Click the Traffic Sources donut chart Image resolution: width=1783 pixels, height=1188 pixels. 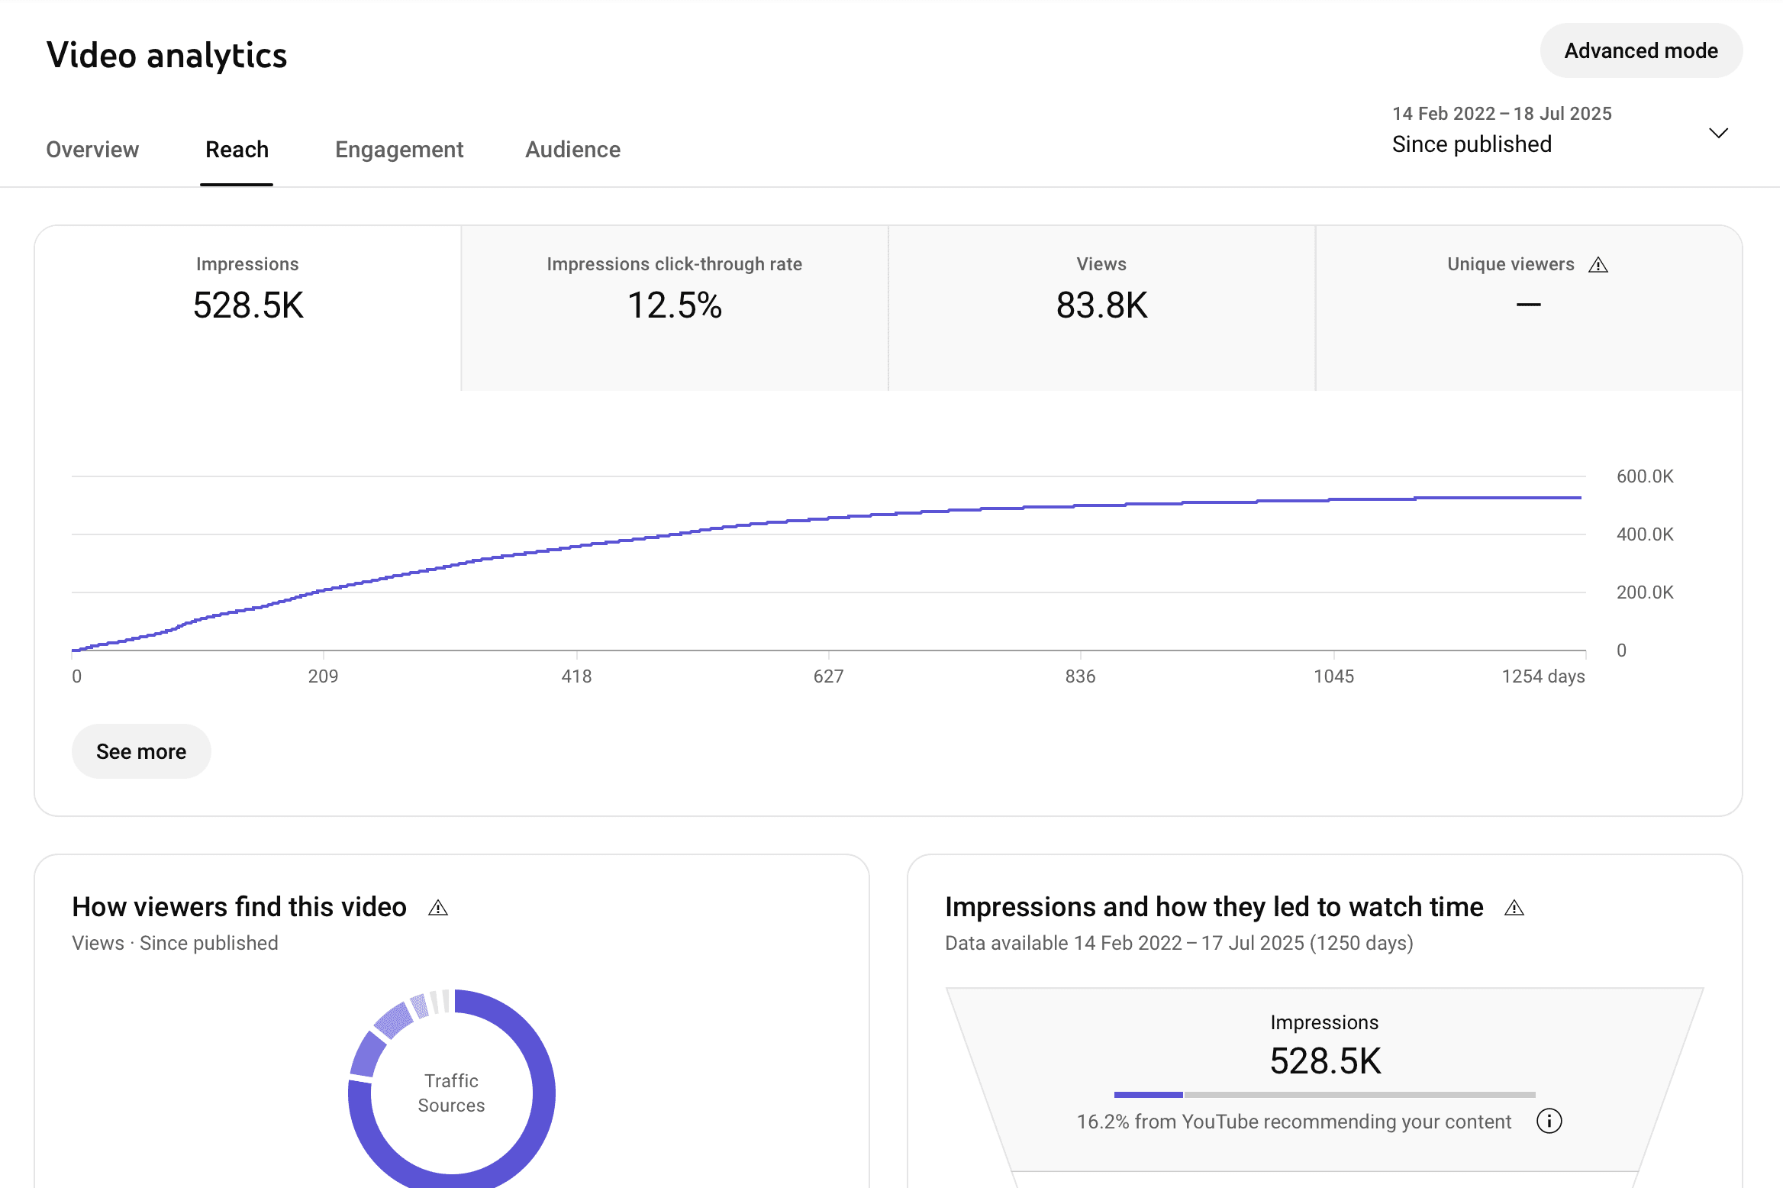pos(451,1092)
